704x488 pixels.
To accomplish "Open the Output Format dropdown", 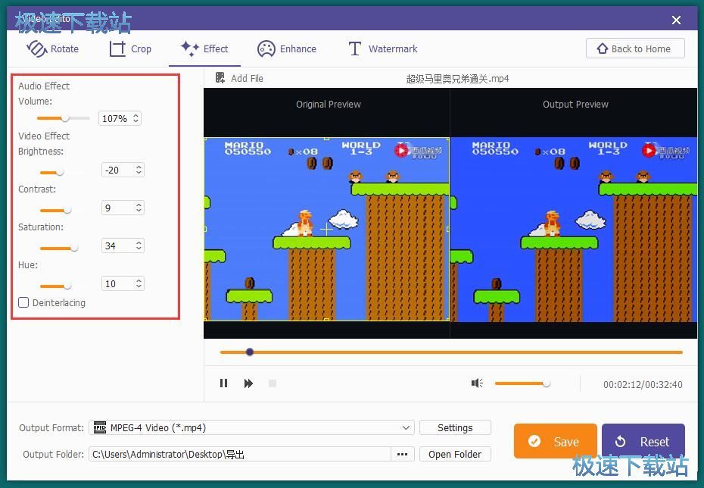I will point(251,427).
